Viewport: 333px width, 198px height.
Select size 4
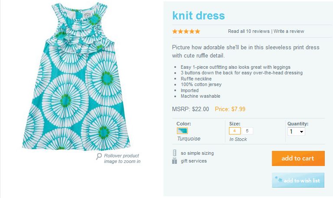coord(235,131)
